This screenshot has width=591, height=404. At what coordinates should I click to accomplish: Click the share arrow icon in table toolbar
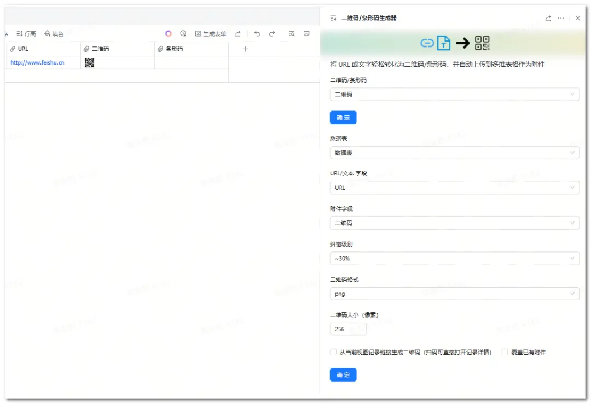(x=238, y=33)
